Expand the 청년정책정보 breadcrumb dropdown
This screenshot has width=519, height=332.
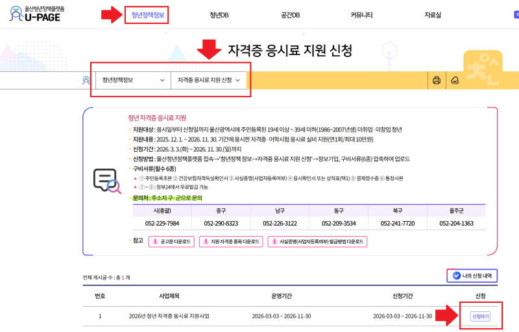point(133,80)
